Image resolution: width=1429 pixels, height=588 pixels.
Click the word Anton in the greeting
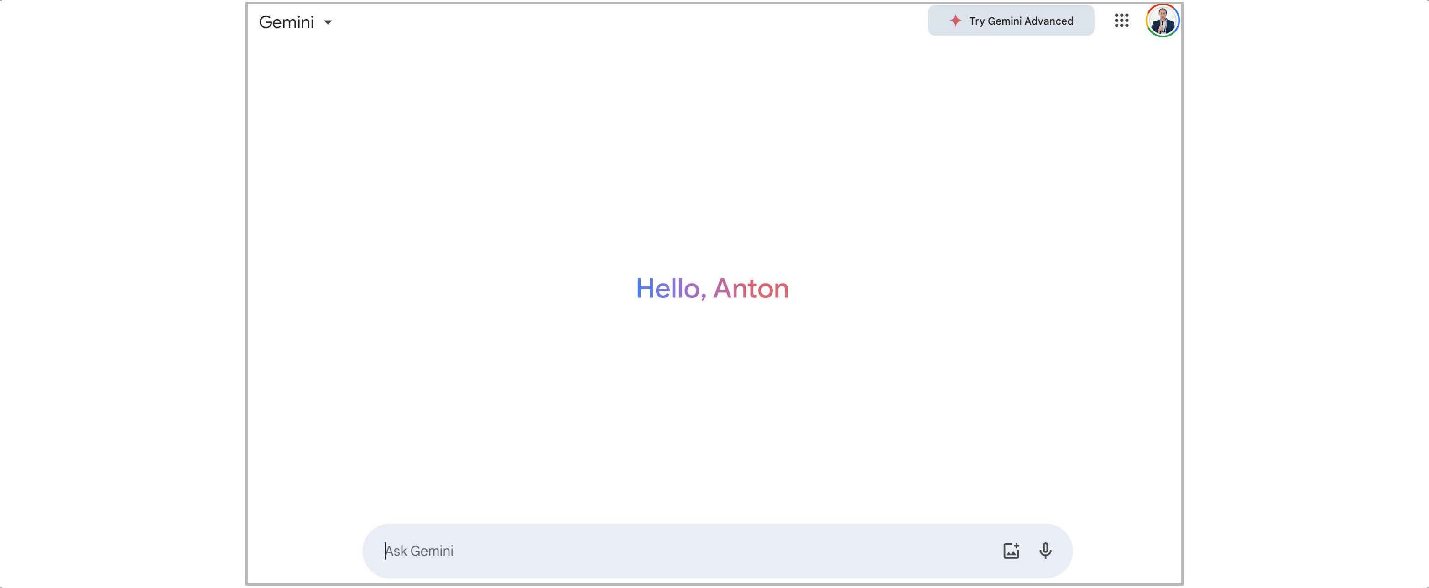pyautogui.click(x=751, y=288)
